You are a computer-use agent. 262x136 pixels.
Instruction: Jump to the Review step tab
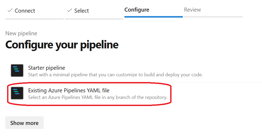point(193,10)
